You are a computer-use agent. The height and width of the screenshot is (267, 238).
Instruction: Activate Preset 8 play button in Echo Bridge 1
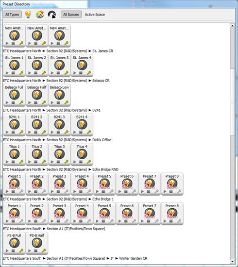[x=165, y=221]
